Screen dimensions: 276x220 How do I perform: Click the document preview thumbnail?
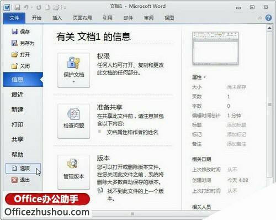(215, 49)
